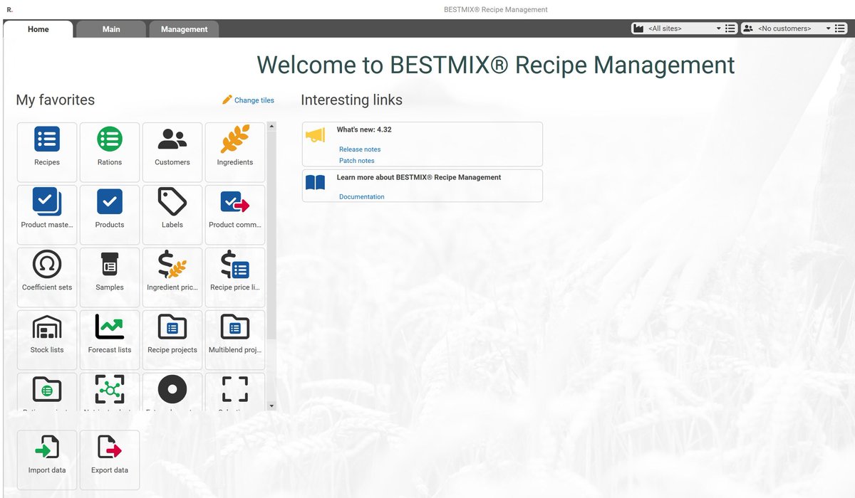Open the Recipe price lists tile
This screenshot has height=498, width=855.
coord(235,277)
